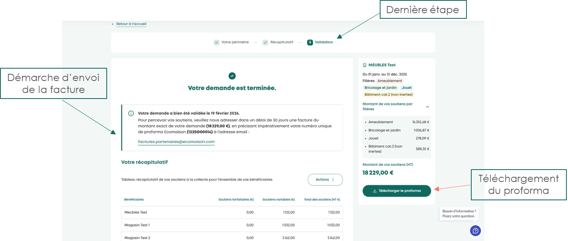Viewport: 568px width, 241px height.
Task: Click the 18 229,00 € total in side panel
Action: point(378,173)
